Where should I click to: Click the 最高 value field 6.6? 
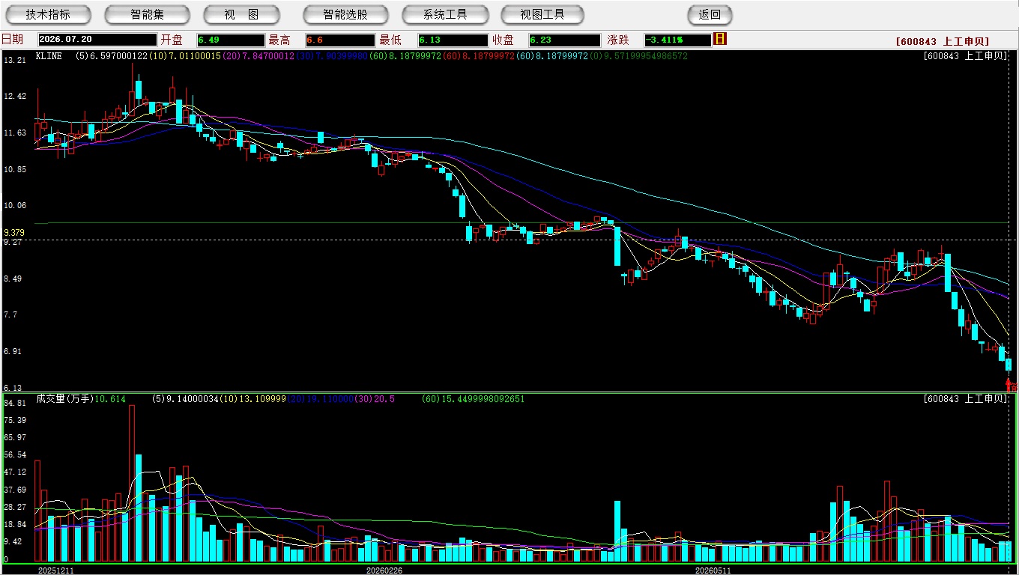pos(339,40)
